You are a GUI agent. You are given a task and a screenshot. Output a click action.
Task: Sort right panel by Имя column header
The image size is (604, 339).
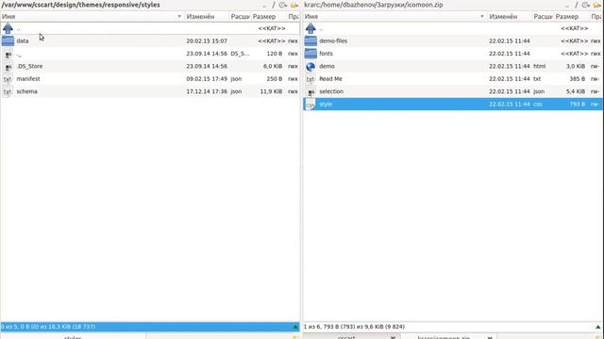[311, 17]
